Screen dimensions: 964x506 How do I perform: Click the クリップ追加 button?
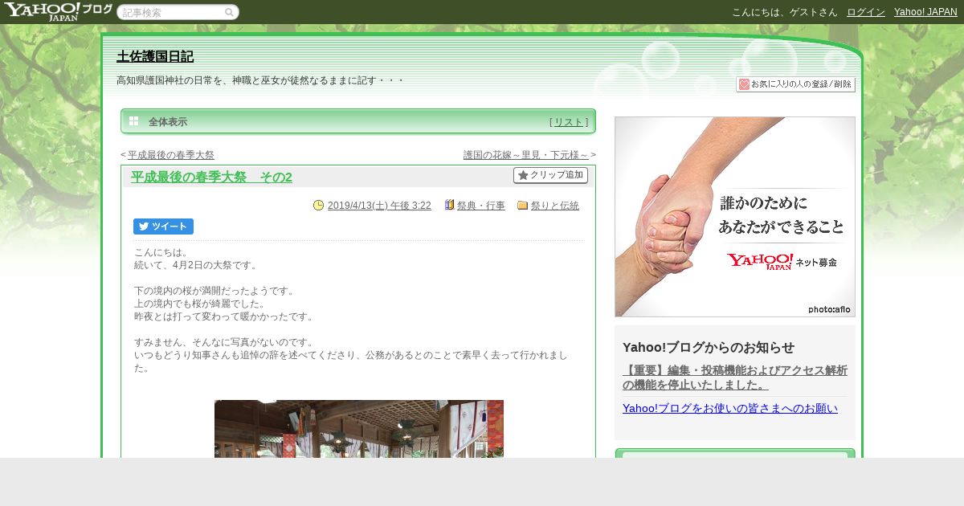(x=550, y=175)
